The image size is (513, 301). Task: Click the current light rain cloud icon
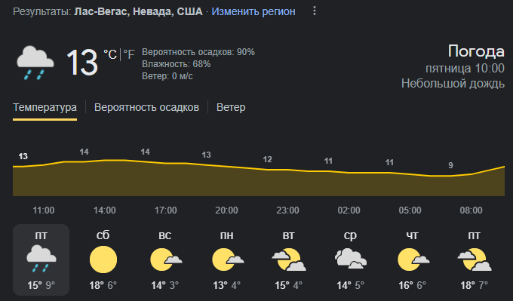point(35,63)
